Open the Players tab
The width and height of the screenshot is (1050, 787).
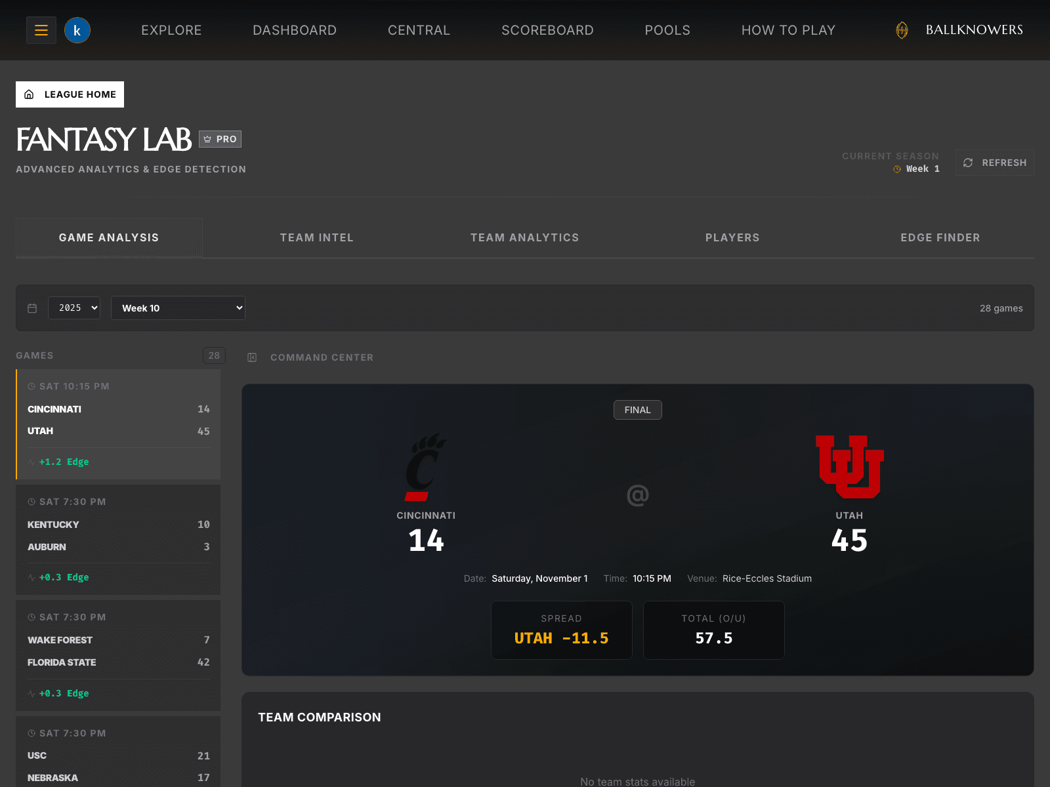tap(732, 237)
